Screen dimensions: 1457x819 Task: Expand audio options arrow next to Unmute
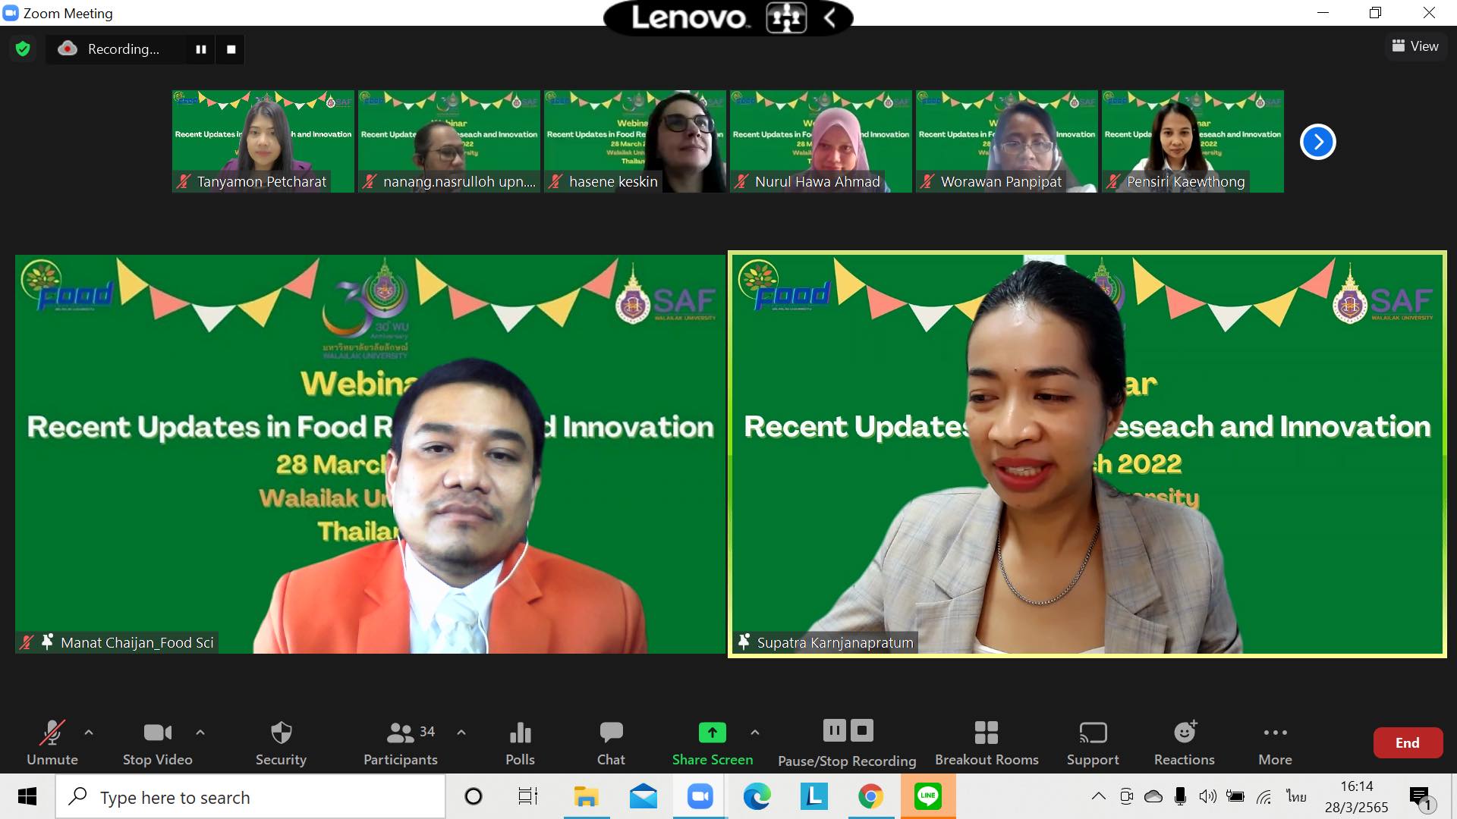coord(89,733)
